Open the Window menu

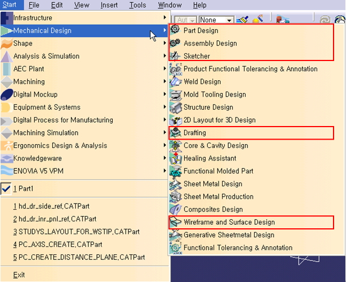point(170,5)
